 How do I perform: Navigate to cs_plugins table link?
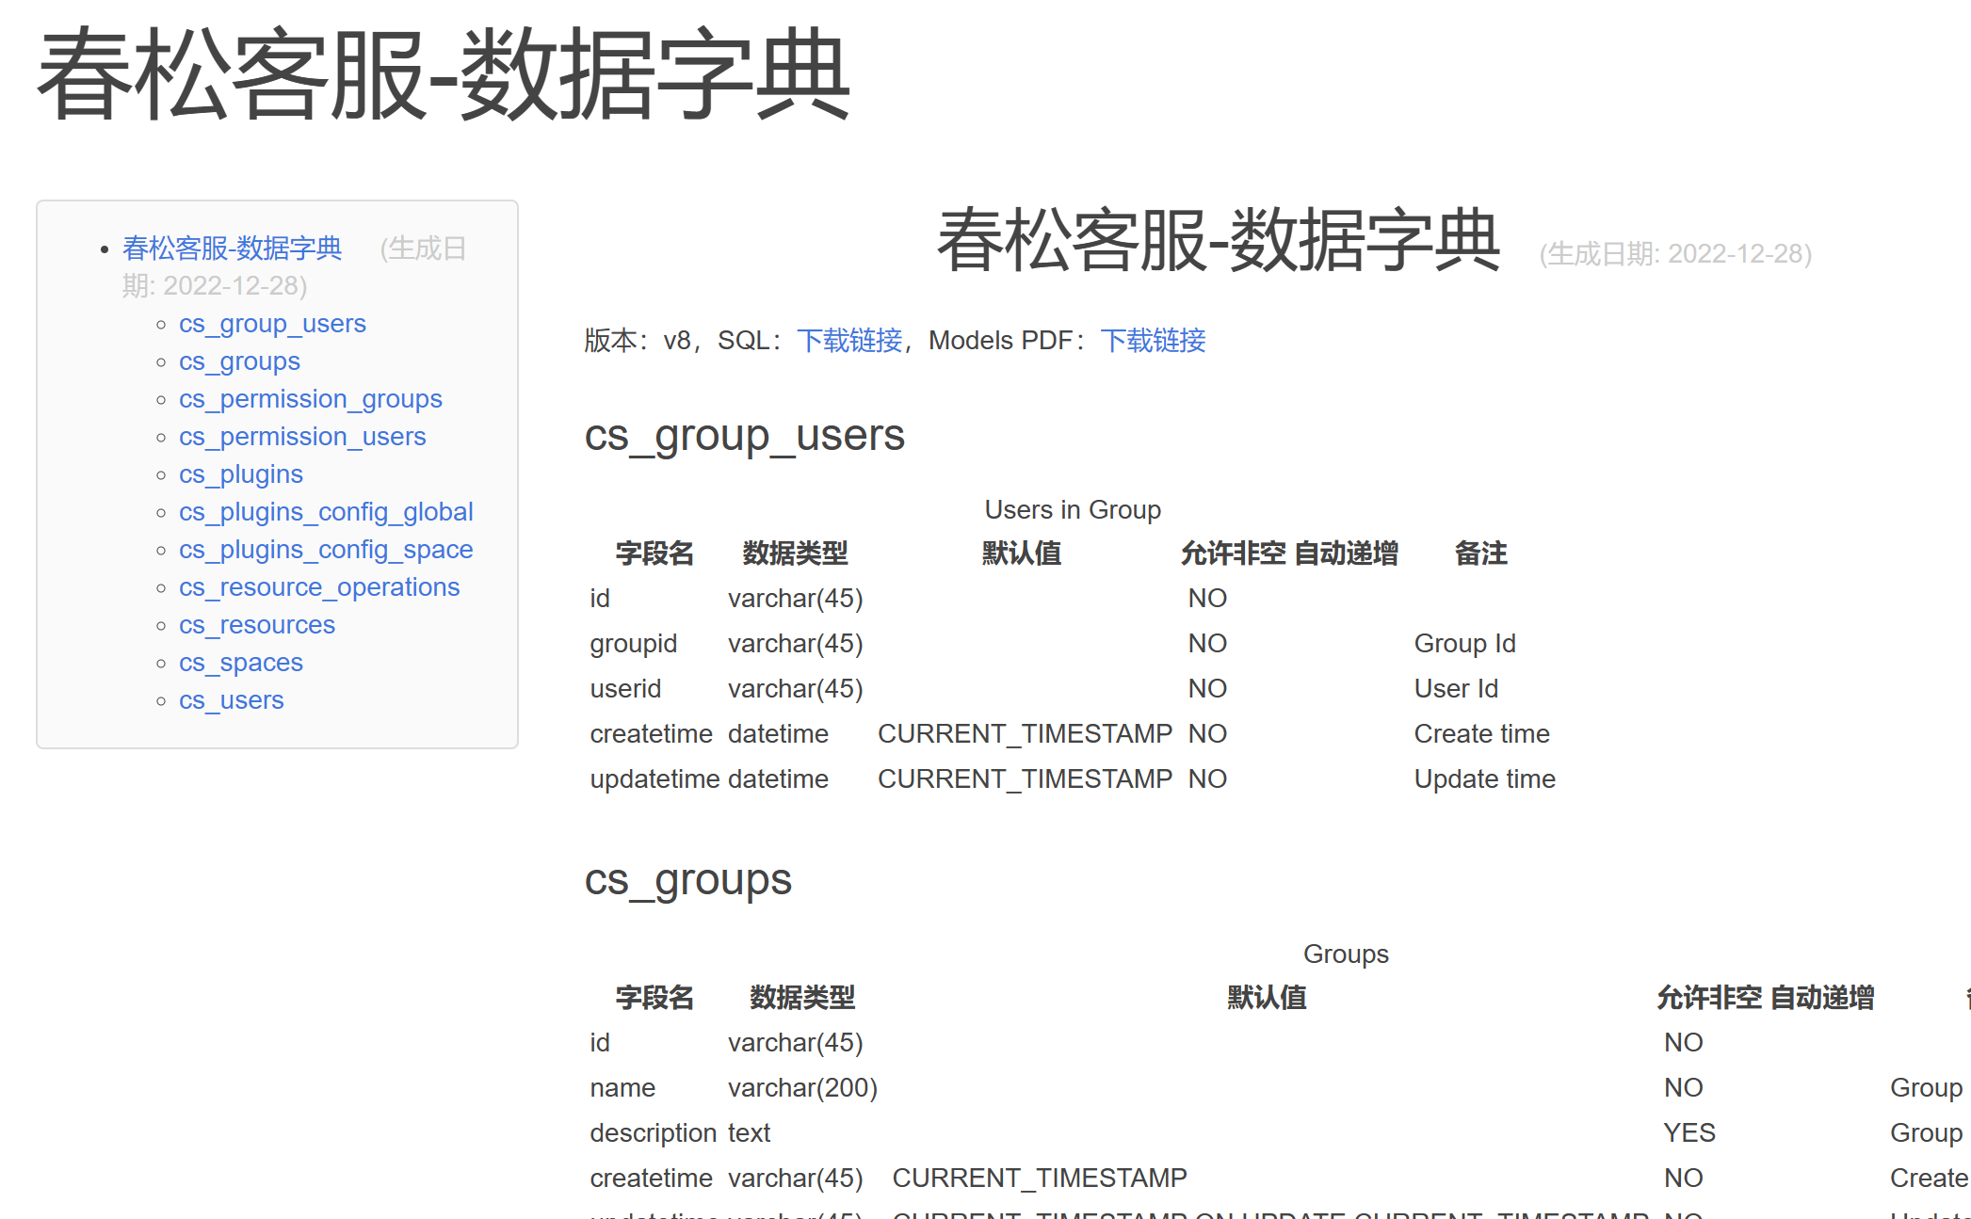click(241, 474)
